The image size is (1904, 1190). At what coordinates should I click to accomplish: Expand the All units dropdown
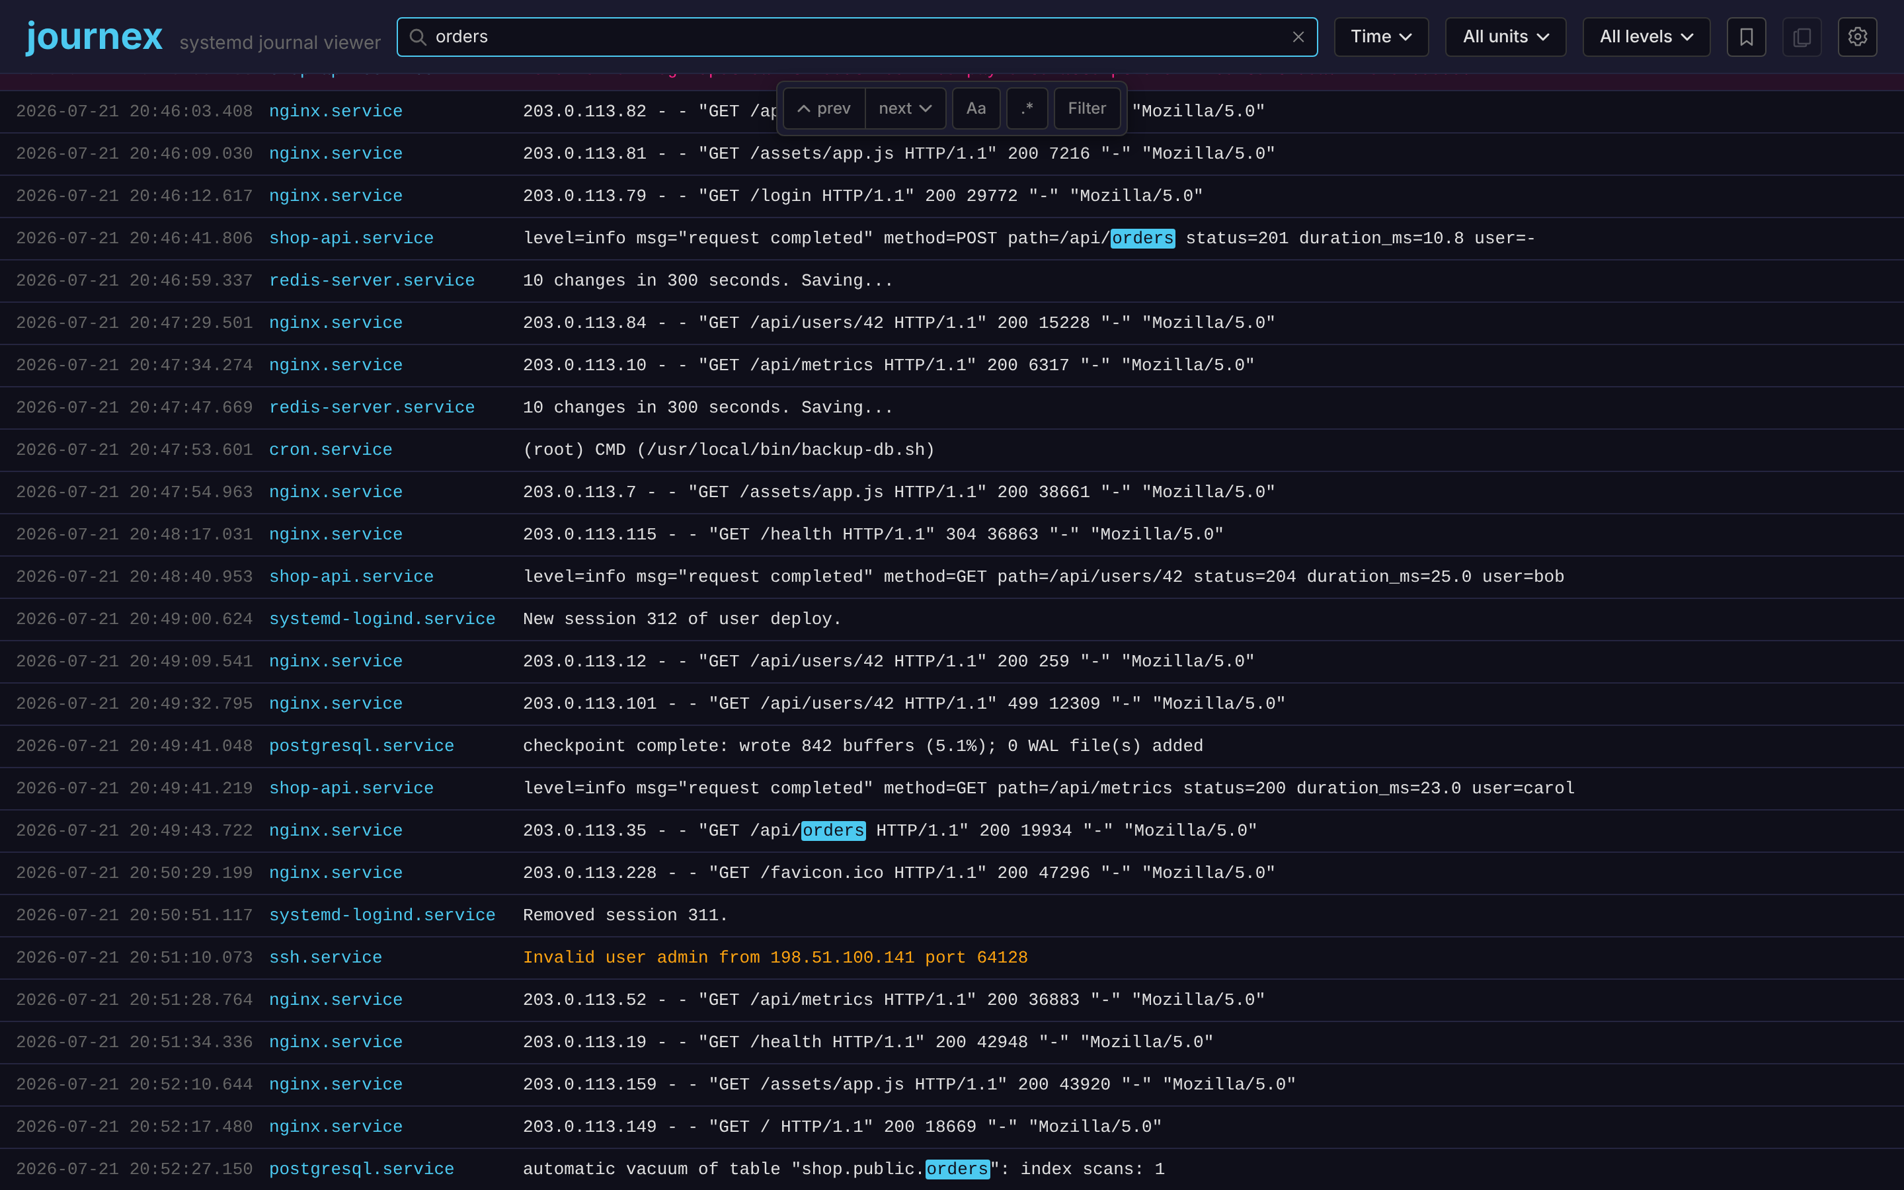1505,37
